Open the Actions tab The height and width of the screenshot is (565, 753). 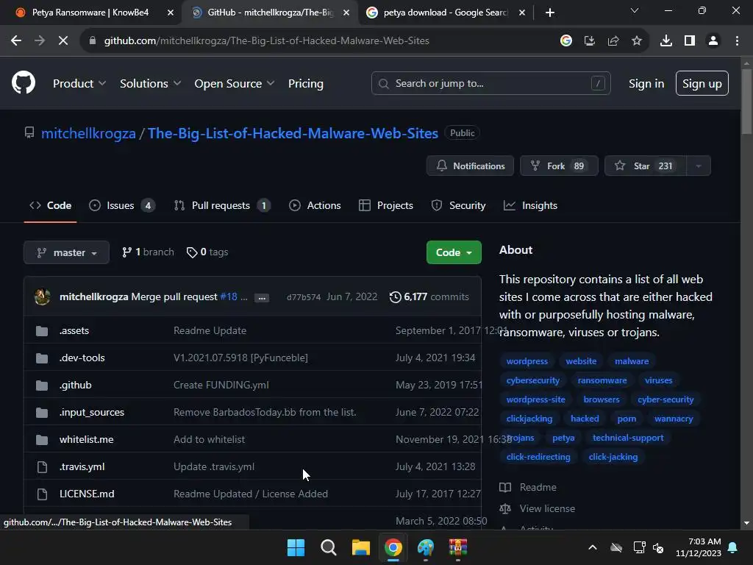(315, 206)
